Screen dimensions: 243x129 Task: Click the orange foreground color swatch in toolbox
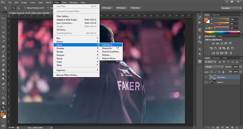[2, 115]
